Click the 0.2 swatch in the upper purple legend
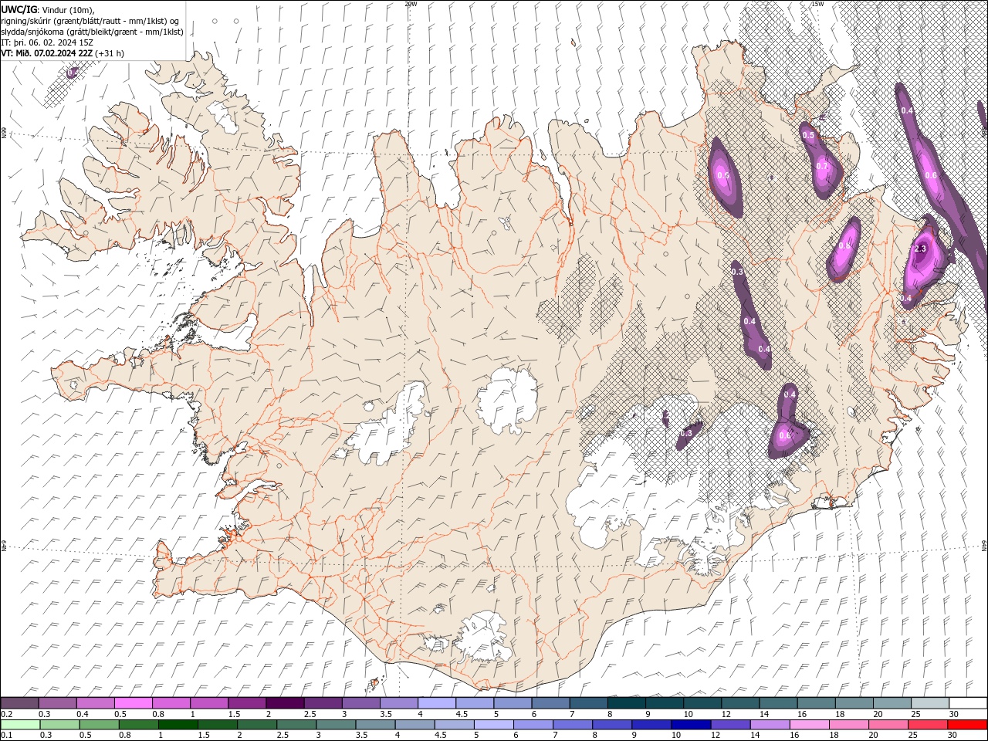Image resolution: width=988 pixels, height=741 pixels. (x=19, y=703)
